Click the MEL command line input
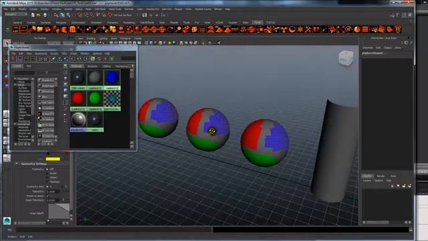Screen dimensions: 428x241 [114, 230]
